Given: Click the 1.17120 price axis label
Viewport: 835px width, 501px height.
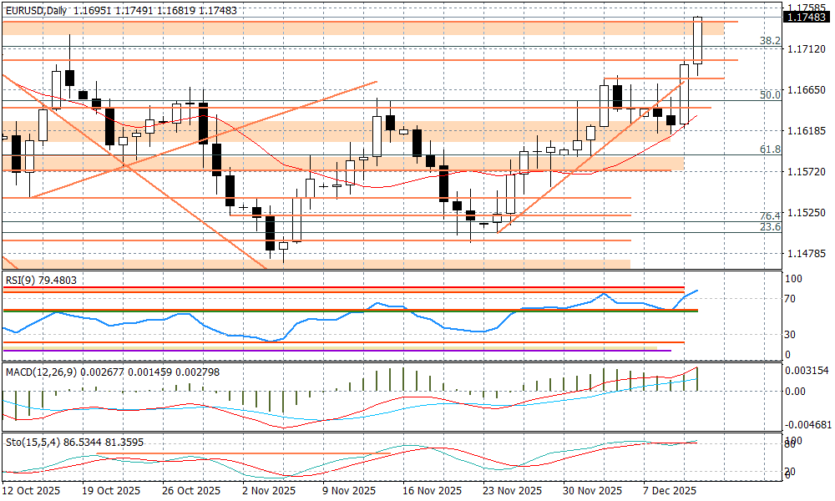Looking at the screenshot, I should (807, 50).
